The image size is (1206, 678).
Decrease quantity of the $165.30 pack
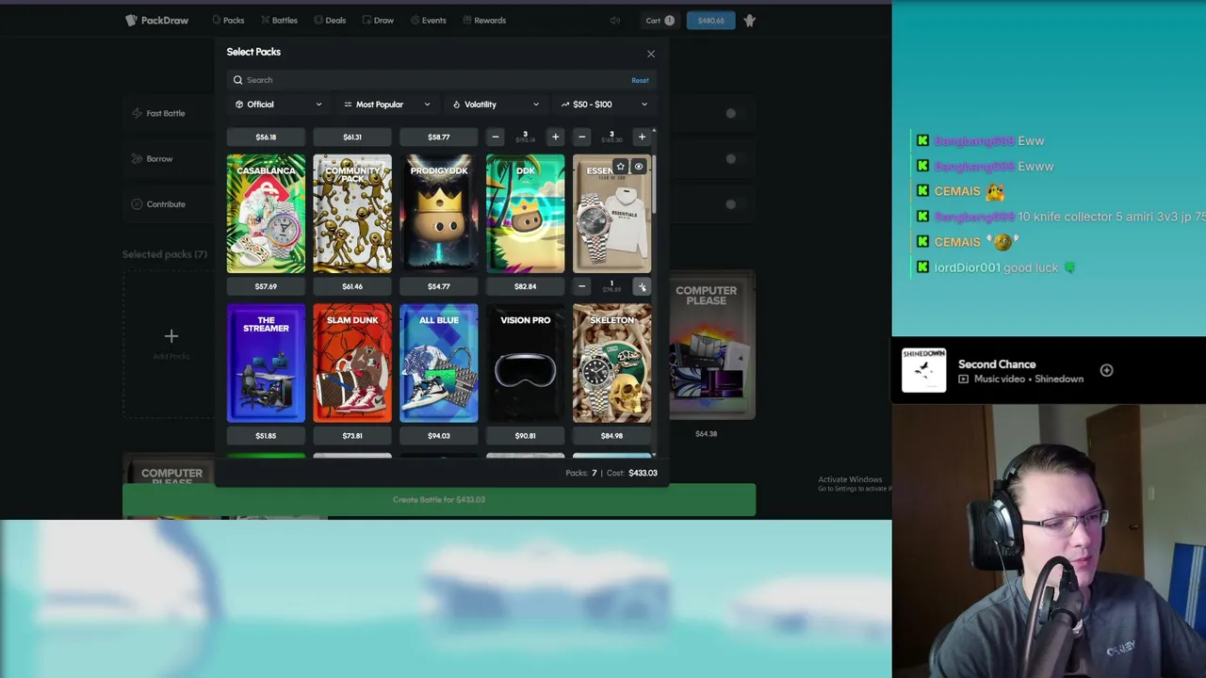[581, 137]
